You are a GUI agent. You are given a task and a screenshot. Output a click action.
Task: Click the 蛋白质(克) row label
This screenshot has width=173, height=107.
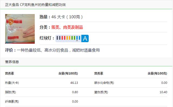pos(101,92)
